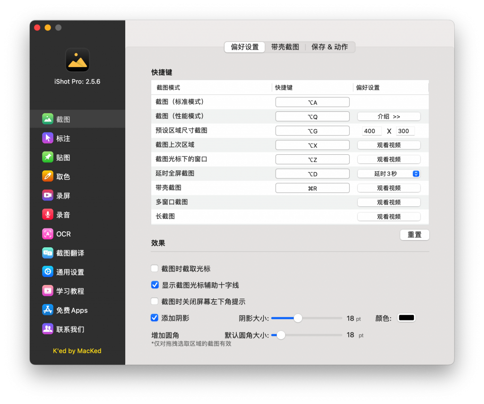
Task: Select the 标注 cursor icon in sidebar
Action: click(48, 138)
